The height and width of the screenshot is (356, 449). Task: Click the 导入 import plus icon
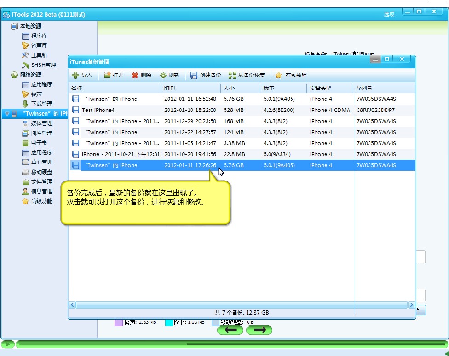(75, 76)
